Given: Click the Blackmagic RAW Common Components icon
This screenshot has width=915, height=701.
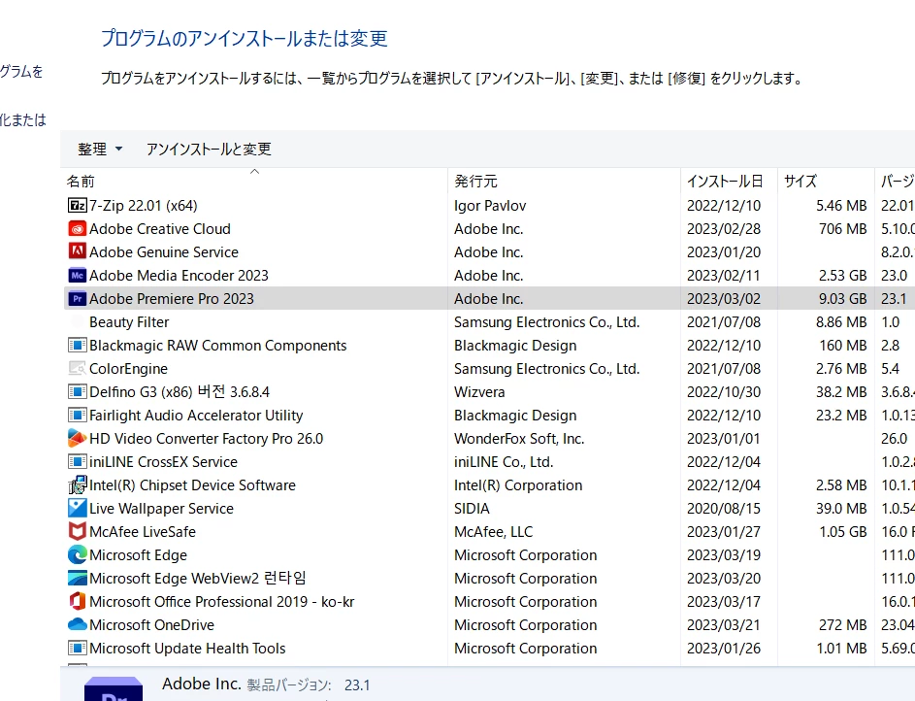Looking at the screenshot, I should tap(77, 346).
